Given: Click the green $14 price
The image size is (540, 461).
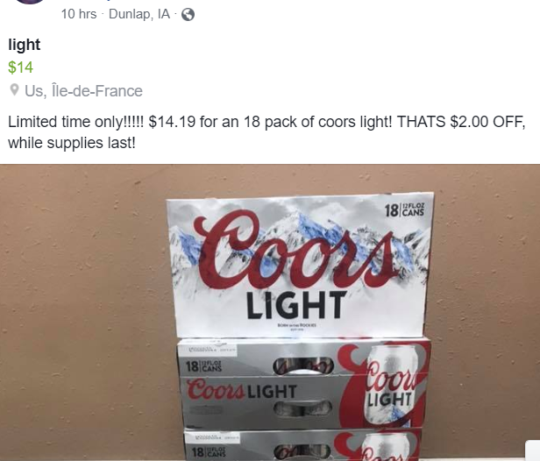Looking at the screenshot, I should tap(21, 67).
